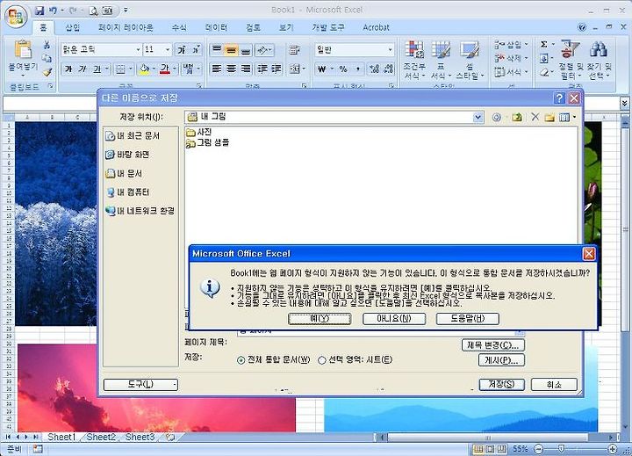Click the Wrap Text icon
Image resolution: width=632 pixels, height=456 pixels.
point(294,50)
